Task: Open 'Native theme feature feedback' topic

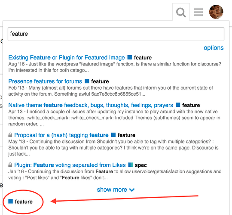Action: [x=91, y=105]
